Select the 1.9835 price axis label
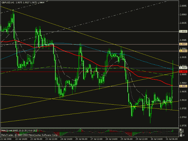 coord(183,91)
